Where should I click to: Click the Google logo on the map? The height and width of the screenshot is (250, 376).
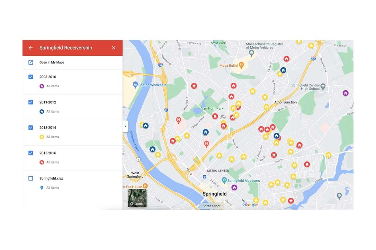tap(250, 204)
